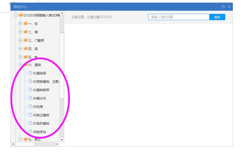Select the 二、墙 tree label

[x=33, y=32]
